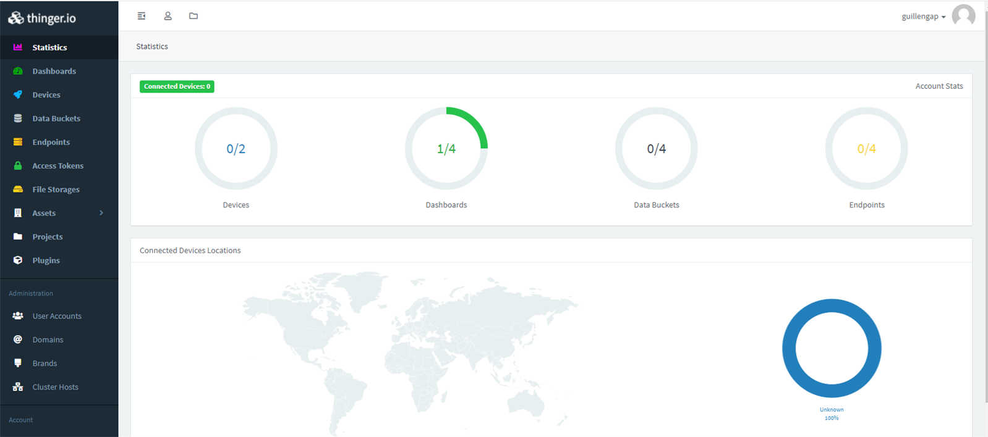
Task: Open the guillengap account dropdown
Action: pos(923,17)
